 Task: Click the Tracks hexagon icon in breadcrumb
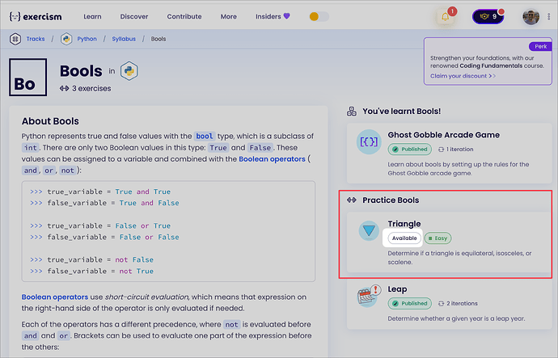pyautogui.click(x=15, y=39)
